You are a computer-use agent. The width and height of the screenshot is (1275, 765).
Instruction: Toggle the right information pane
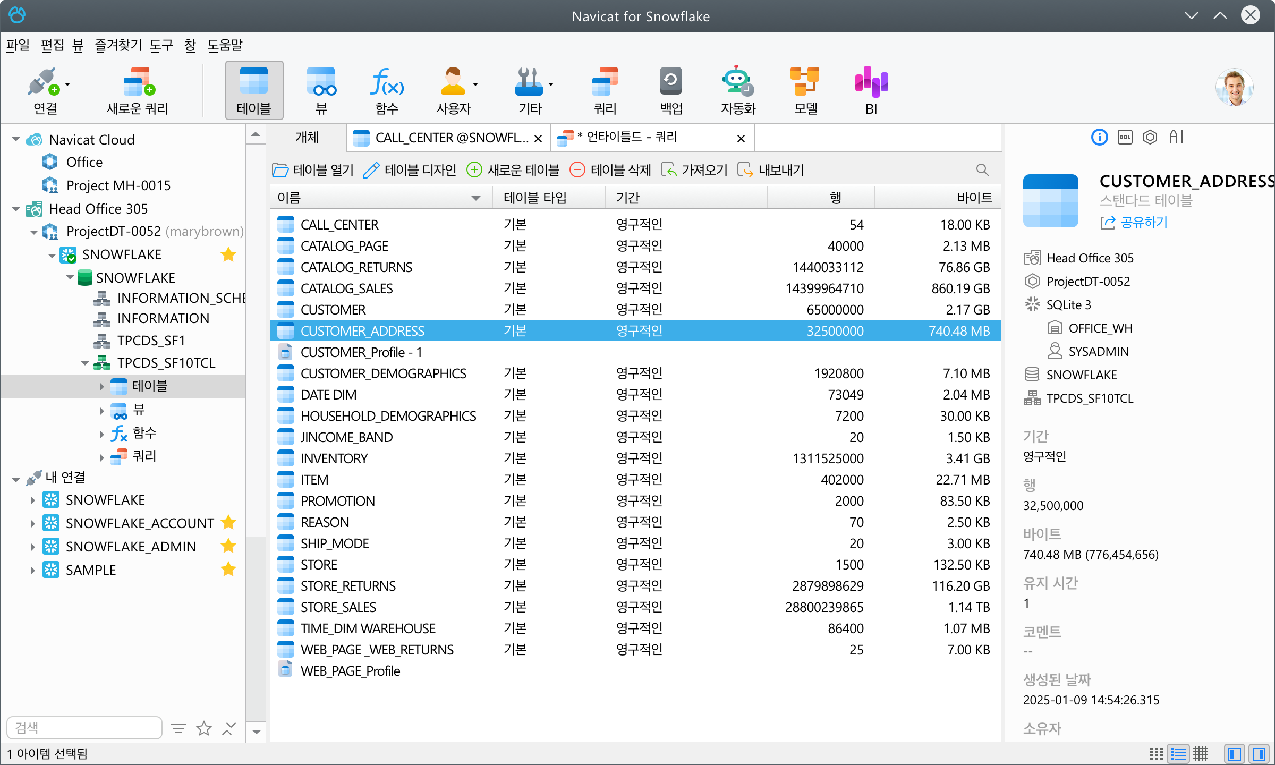[x=1259, y=753]
